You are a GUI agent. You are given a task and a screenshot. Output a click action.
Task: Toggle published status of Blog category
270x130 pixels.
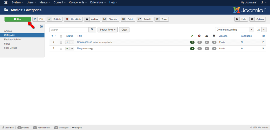tap(67, 49)
